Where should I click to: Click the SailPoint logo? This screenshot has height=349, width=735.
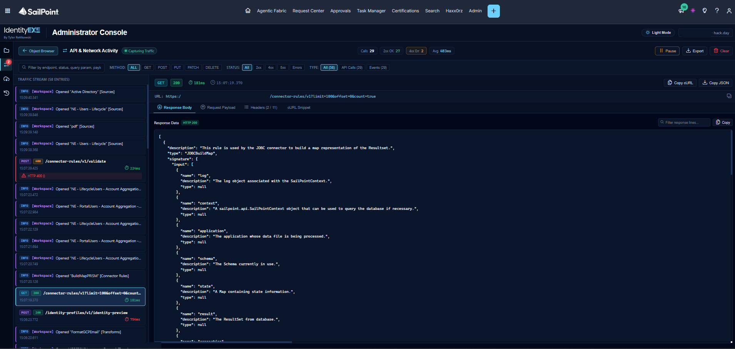(39, 11)
